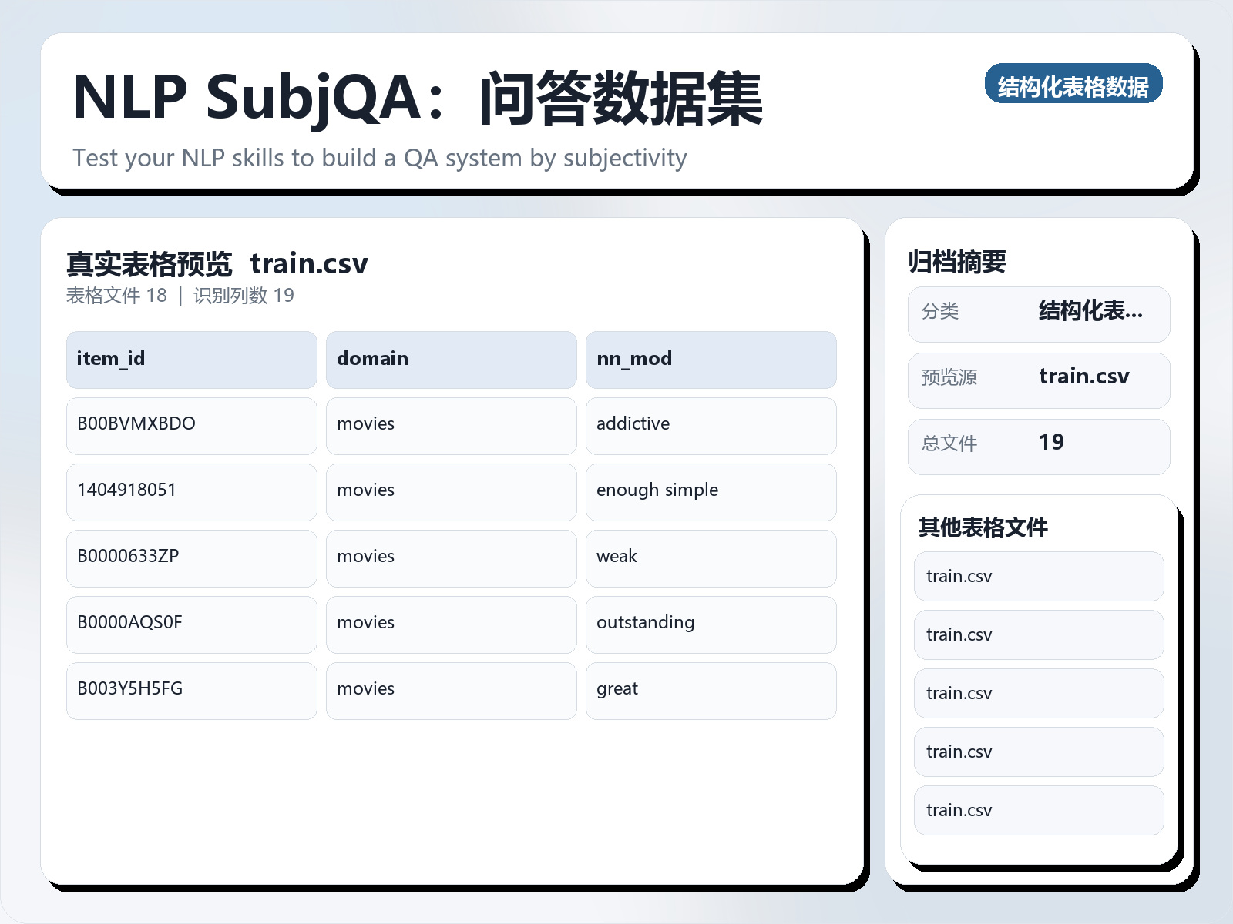Select the 总文件 count showing 19
The image size is (1233, 924).
pos(1039,445)
